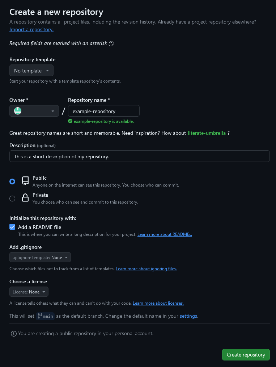
Task: Open the No template dropdown
Action: point(31,70)
